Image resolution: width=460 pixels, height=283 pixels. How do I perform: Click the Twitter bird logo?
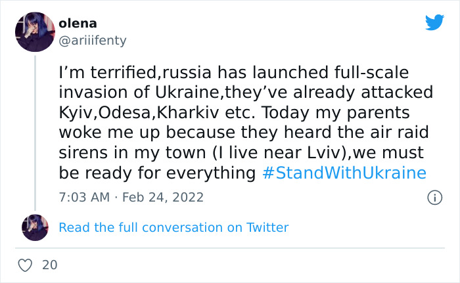click(x=434, y=23)
